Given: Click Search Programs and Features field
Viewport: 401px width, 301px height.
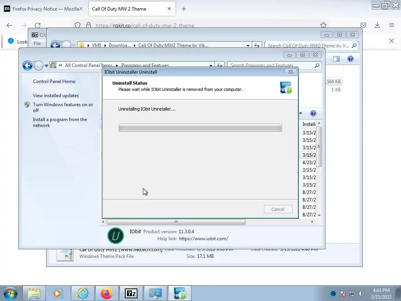Looking at the screenshot, I should [x=274, y=65].
